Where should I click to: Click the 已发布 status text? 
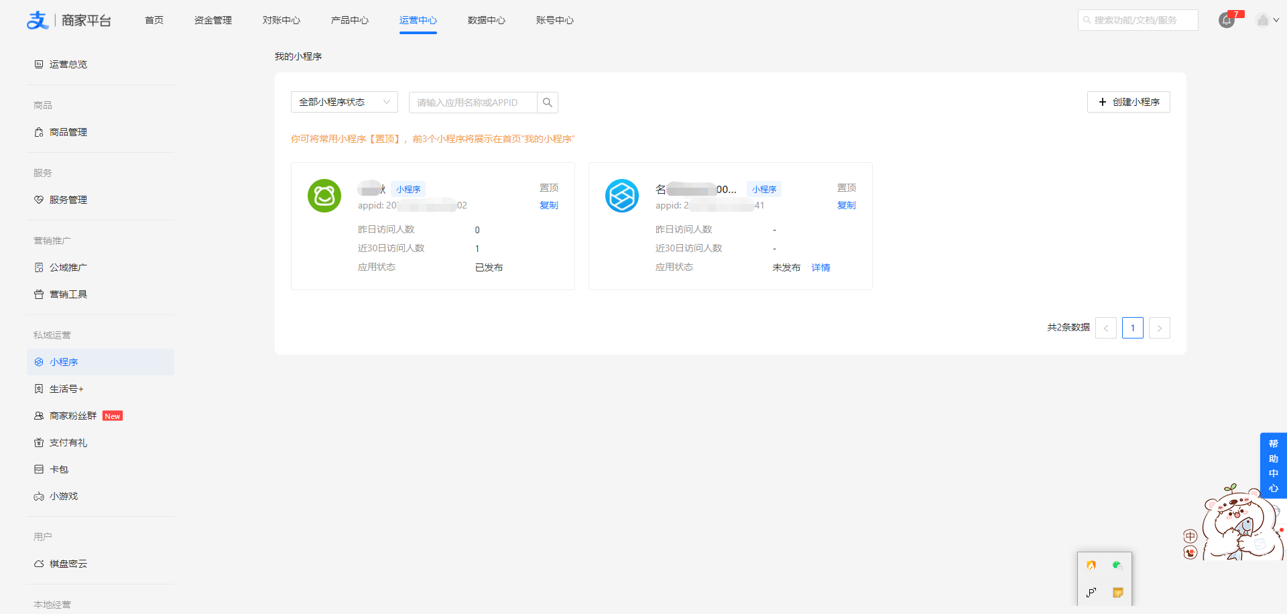click(489, 267)
